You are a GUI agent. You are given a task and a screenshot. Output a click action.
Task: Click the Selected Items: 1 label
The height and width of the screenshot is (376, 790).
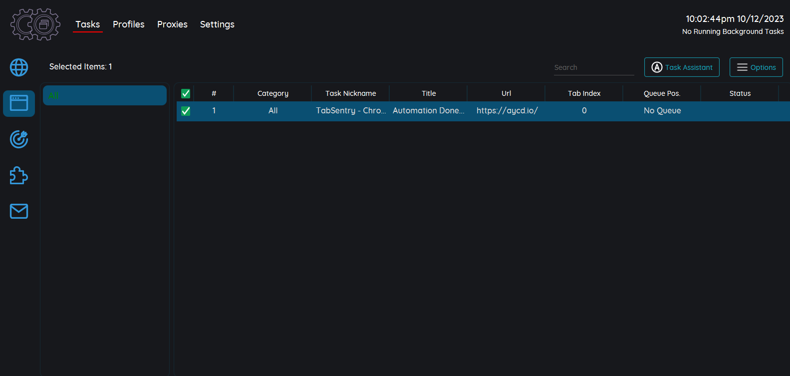[81, 67]
